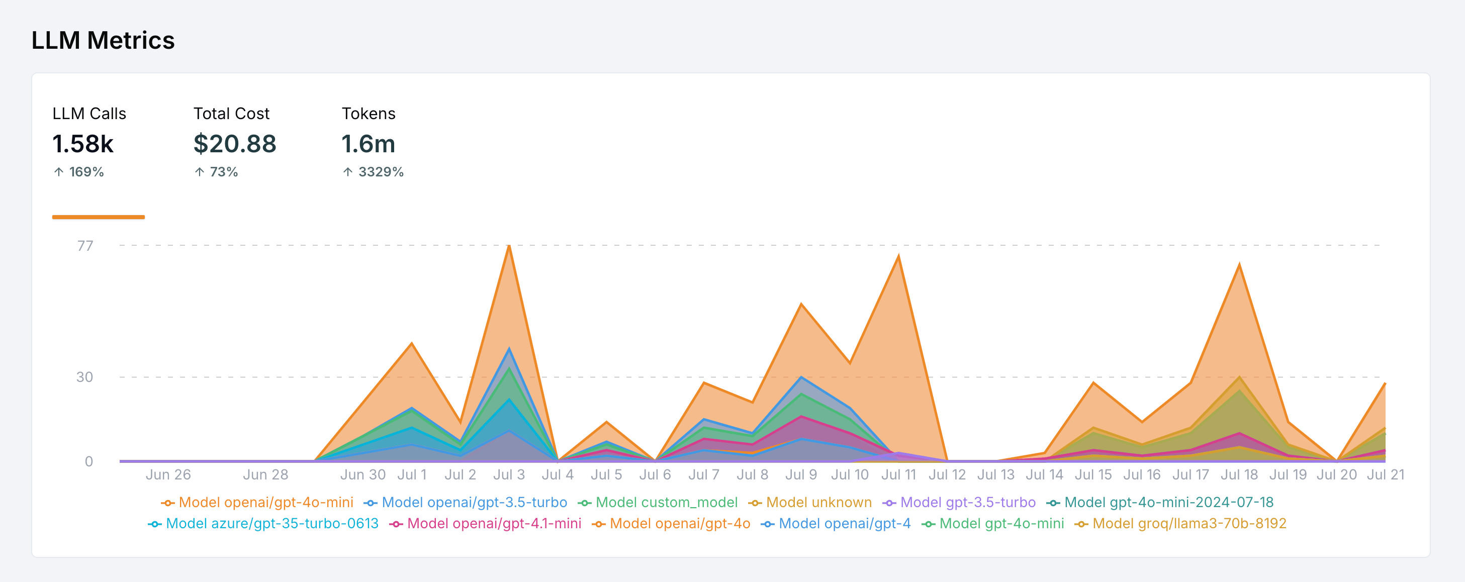Click the 1.58k LLM calls value
Image resolution: width=1465 pixels, height=582 pixels.
click(83, 144)
